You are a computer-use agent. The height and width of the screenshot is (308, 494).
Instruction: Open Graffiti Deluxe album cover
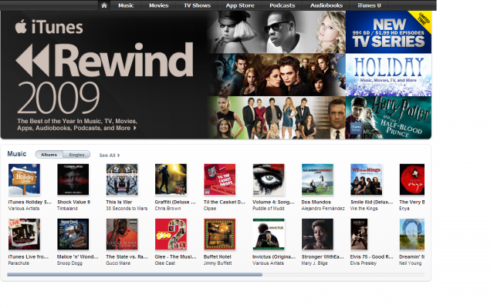(x=171, y=179)
